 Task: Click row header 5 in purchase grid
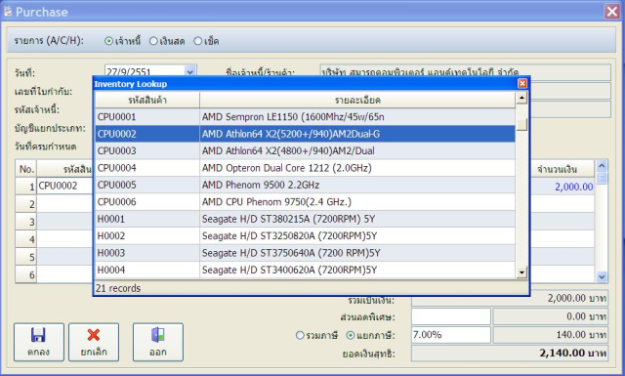[x=26, y=257]
